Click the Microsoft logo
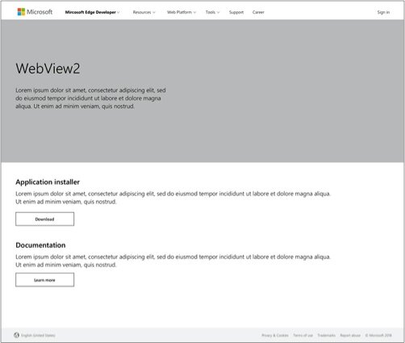This screenshot has height=343, width=405. point(35,12)
